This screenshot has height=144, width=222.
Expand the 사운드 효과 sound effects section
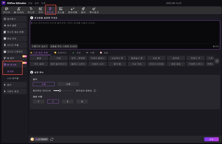pyautogui.click(x=15, y=91)
